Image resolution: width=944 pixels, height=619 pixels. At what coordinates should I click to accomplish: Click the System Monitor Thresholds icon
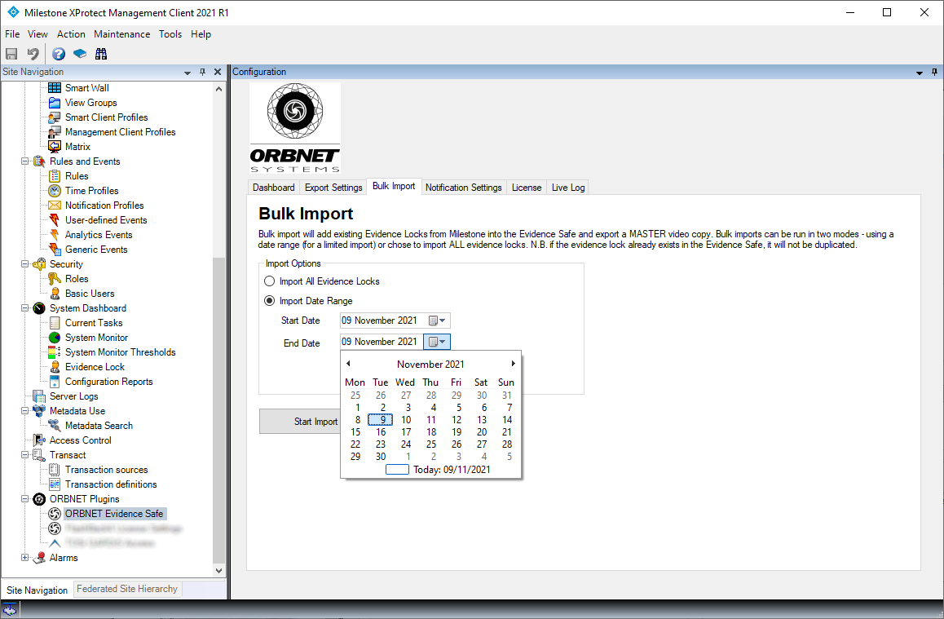[x=55, y=352]
